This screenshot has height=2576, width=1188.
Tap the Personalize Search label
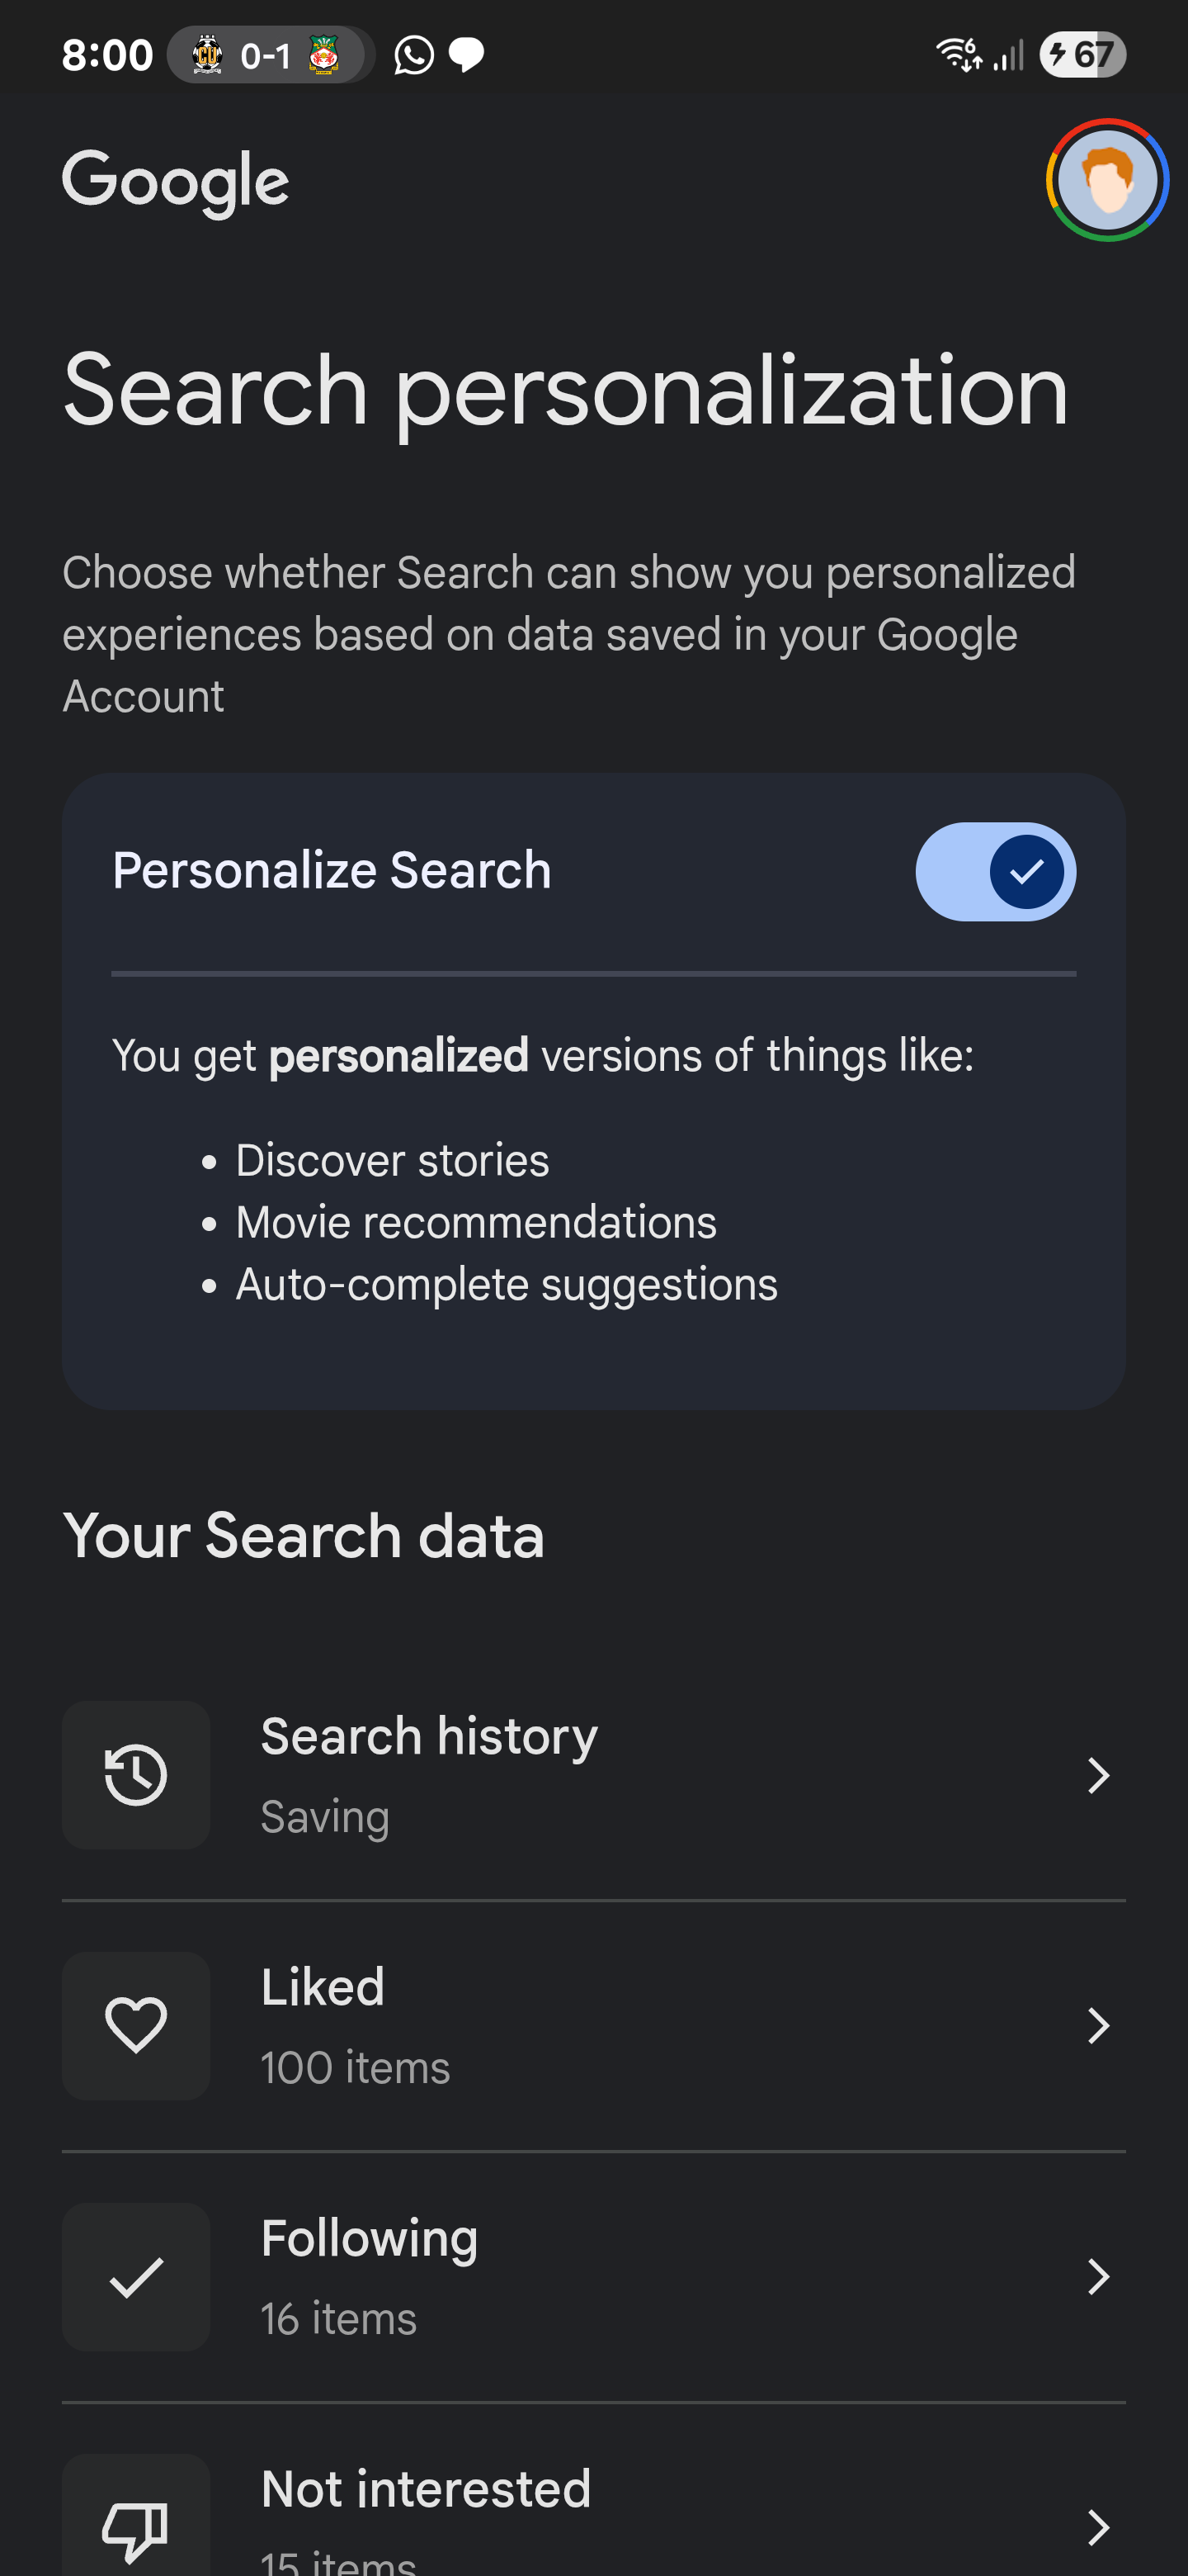(332, 870)
